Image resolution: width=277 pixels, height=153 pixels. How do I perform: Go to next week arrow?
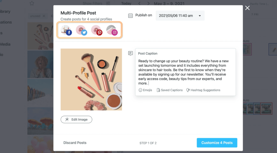(149, 3)
